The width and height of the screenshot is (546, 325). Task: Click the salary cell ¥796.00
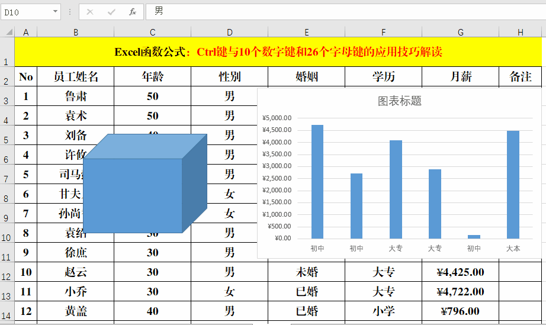(460, 311)
